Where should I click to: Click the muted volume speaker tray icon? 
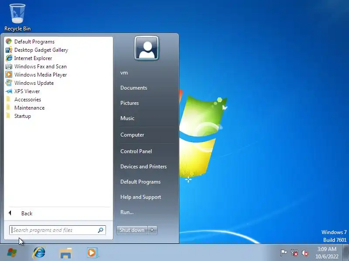coord(305,253)
